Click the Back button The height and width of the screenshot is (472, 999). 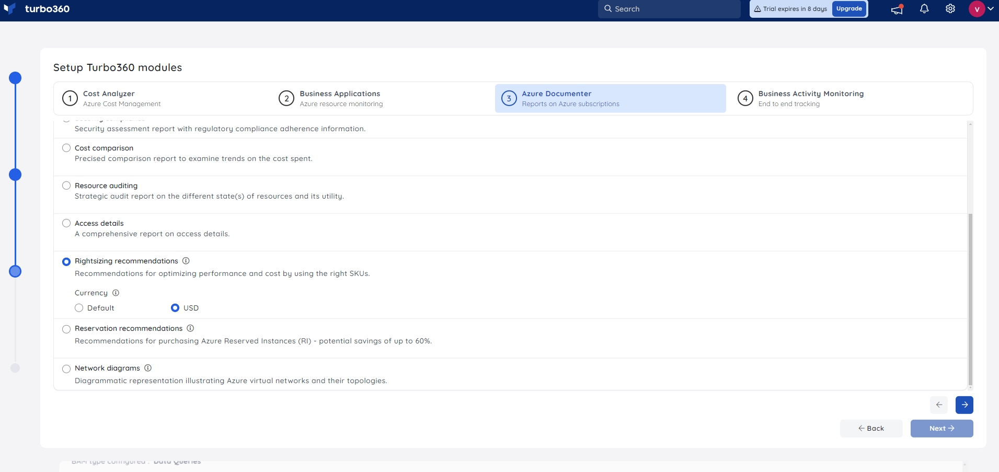click(x=871, y=428)
